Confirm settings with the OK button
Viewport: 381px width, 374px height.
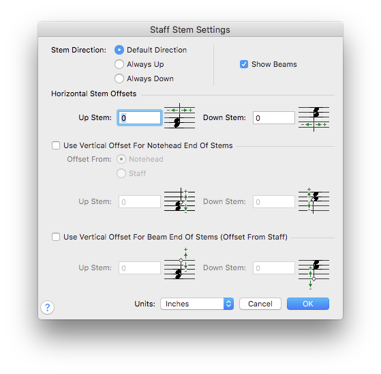[308, 304]
